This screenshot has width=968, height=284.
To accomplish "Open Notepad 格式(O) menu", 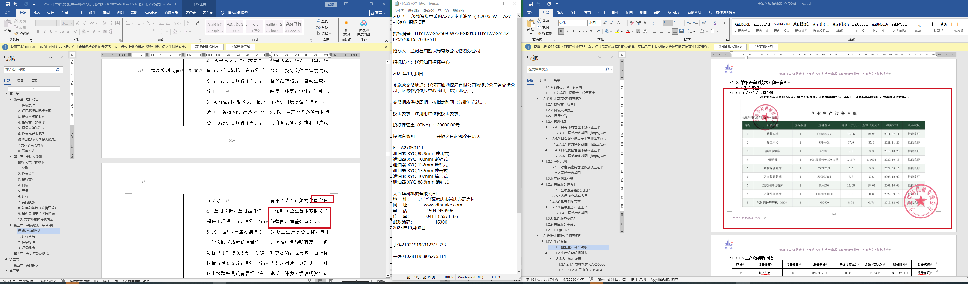I will pyautogui.click(x=428, y=11).
